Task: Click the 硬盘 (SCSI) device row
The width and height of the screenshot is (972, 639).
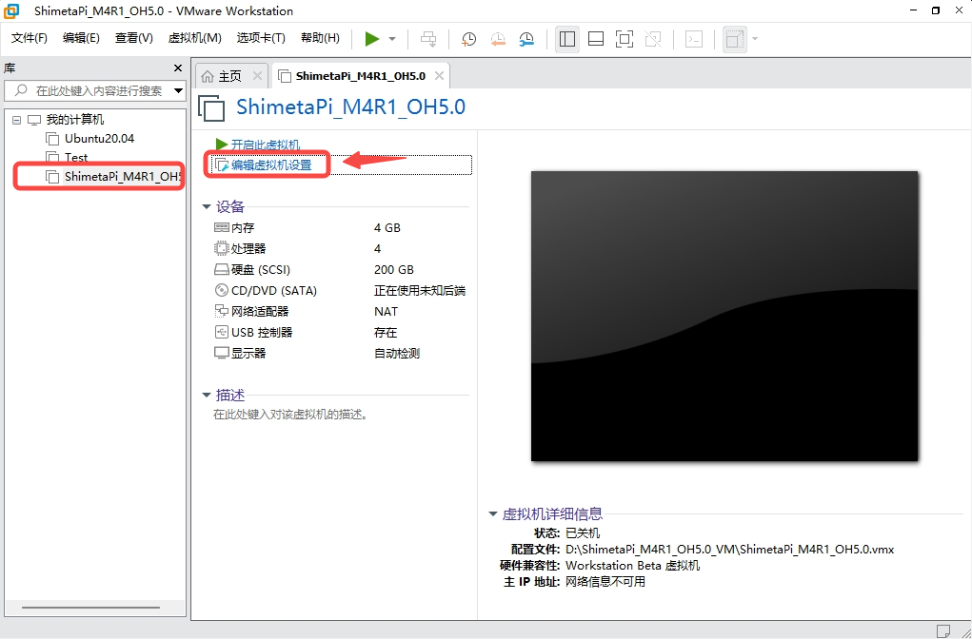Action: [x=339, y=270]
